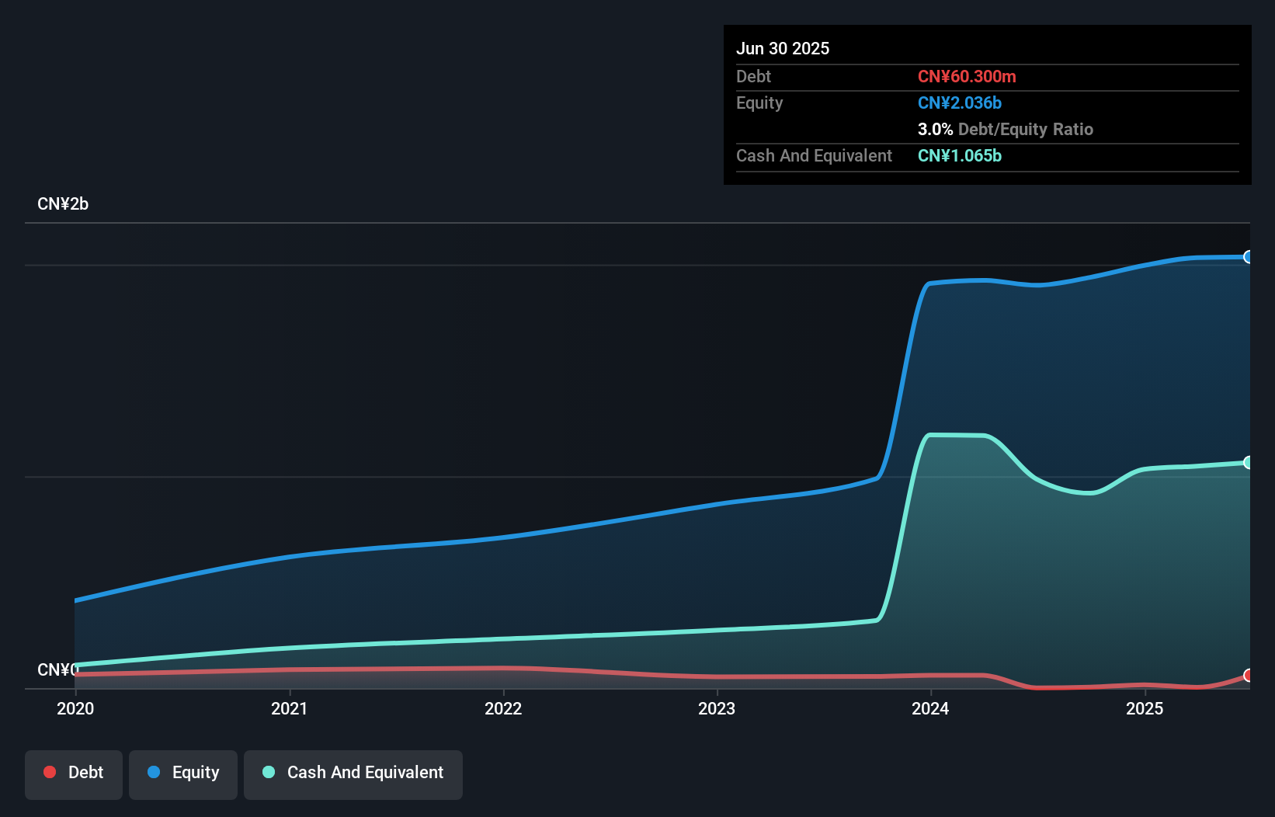Image resolution: width=1275 pixels, height=817 pixels.
Task: Click the blue Equity legend dot
Action: pos(154,772)
